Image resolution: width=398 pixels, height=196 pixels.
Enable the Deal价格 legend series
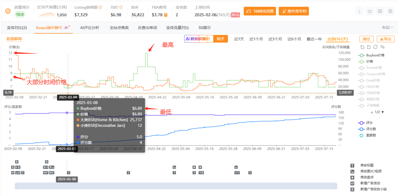tap(369, 80)
